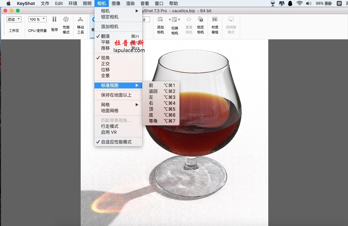Click the Wi-Fi icon in menu bar

click(300, 3)
